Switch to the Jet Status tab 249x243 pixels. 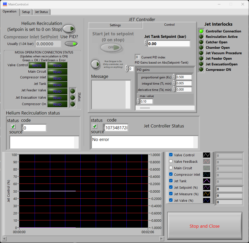41,12
